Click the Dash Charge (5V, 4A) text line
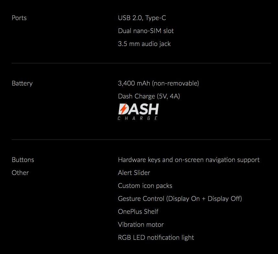Viewport: 278px width, 254px height. pyautogui.click(x=149, y=96)
